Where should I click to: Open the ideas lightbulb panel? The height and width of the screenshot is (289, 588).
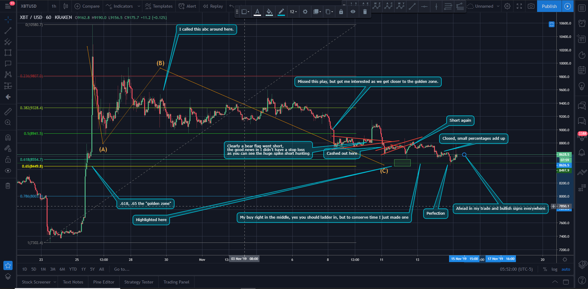pos(582,86)
